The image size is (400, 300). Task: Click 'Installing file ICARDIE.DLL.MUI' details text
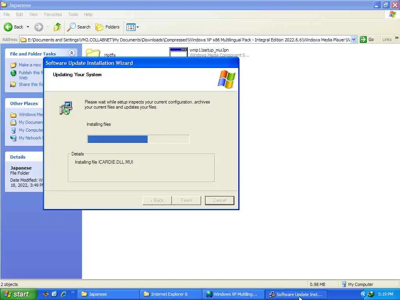click(x=104, y=162)
